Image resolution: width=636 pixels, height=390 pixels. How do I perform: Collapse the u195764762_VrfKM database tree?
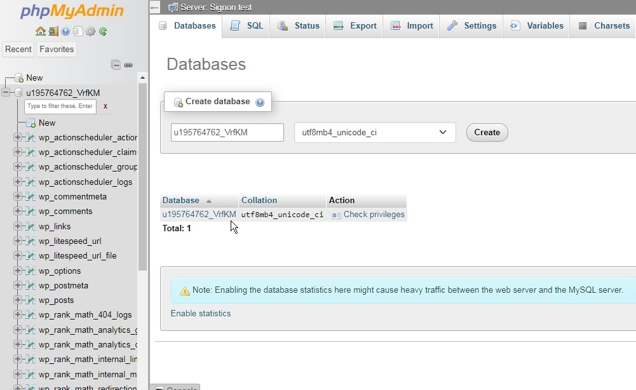pyautogui.click(x=6, y=93)
